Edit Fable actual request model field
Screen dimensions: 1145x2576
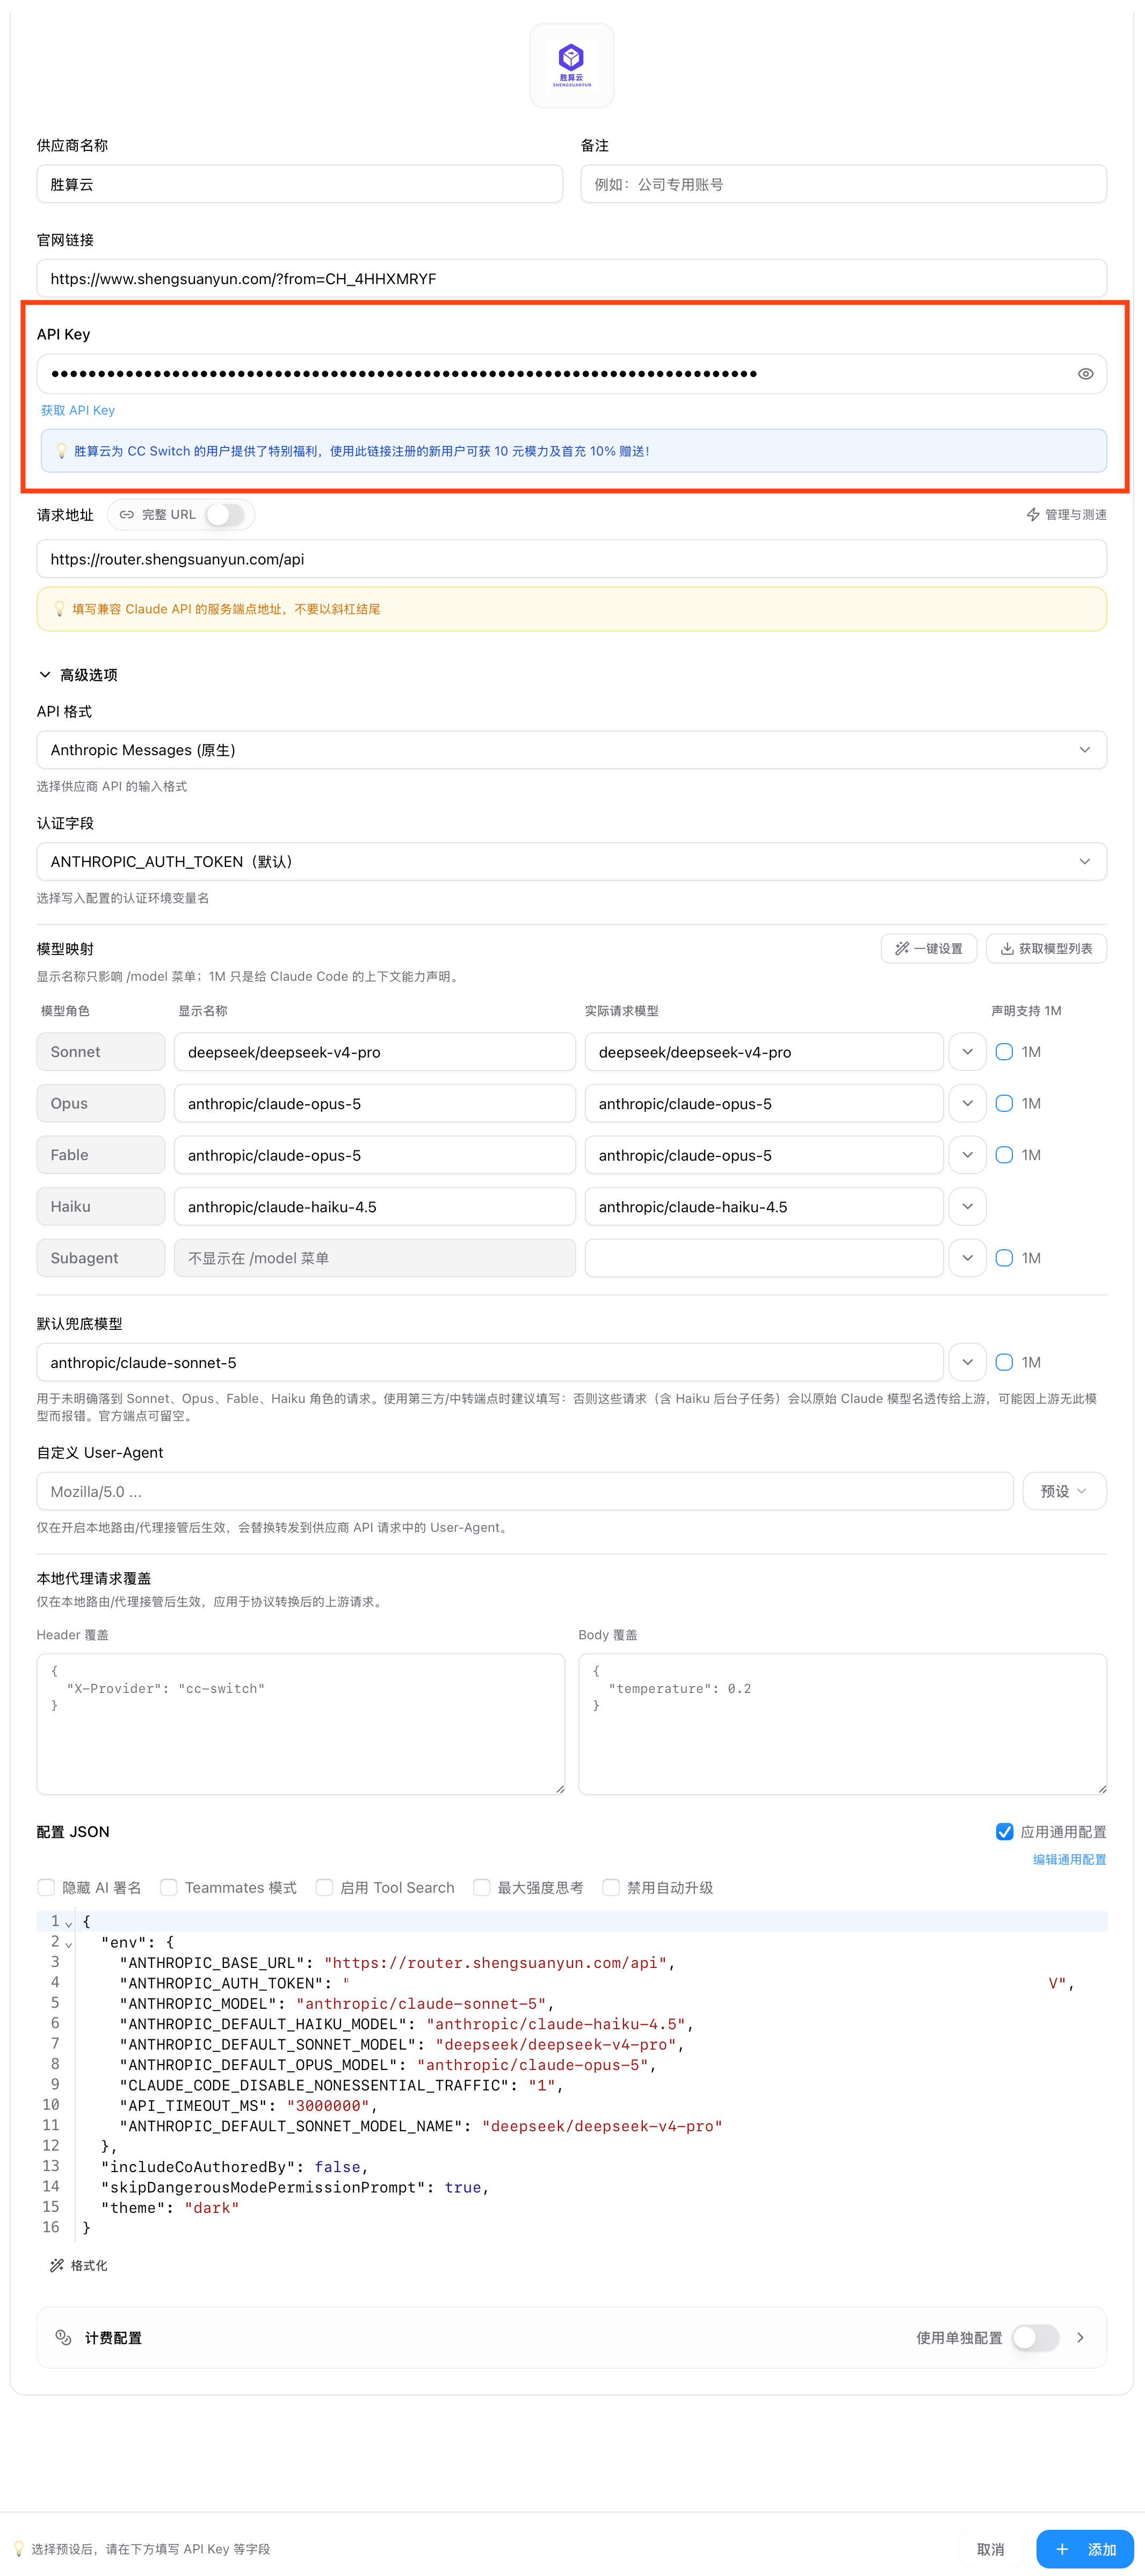click(764, 1155)
